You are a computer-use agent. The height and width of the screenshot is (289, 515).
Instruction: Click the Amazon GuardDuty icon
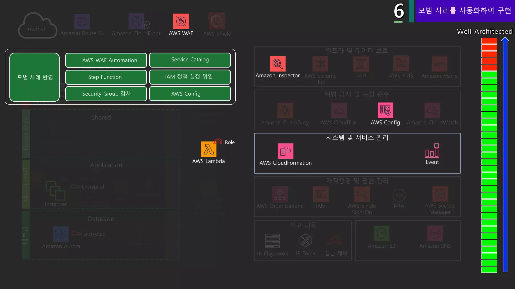285,110
